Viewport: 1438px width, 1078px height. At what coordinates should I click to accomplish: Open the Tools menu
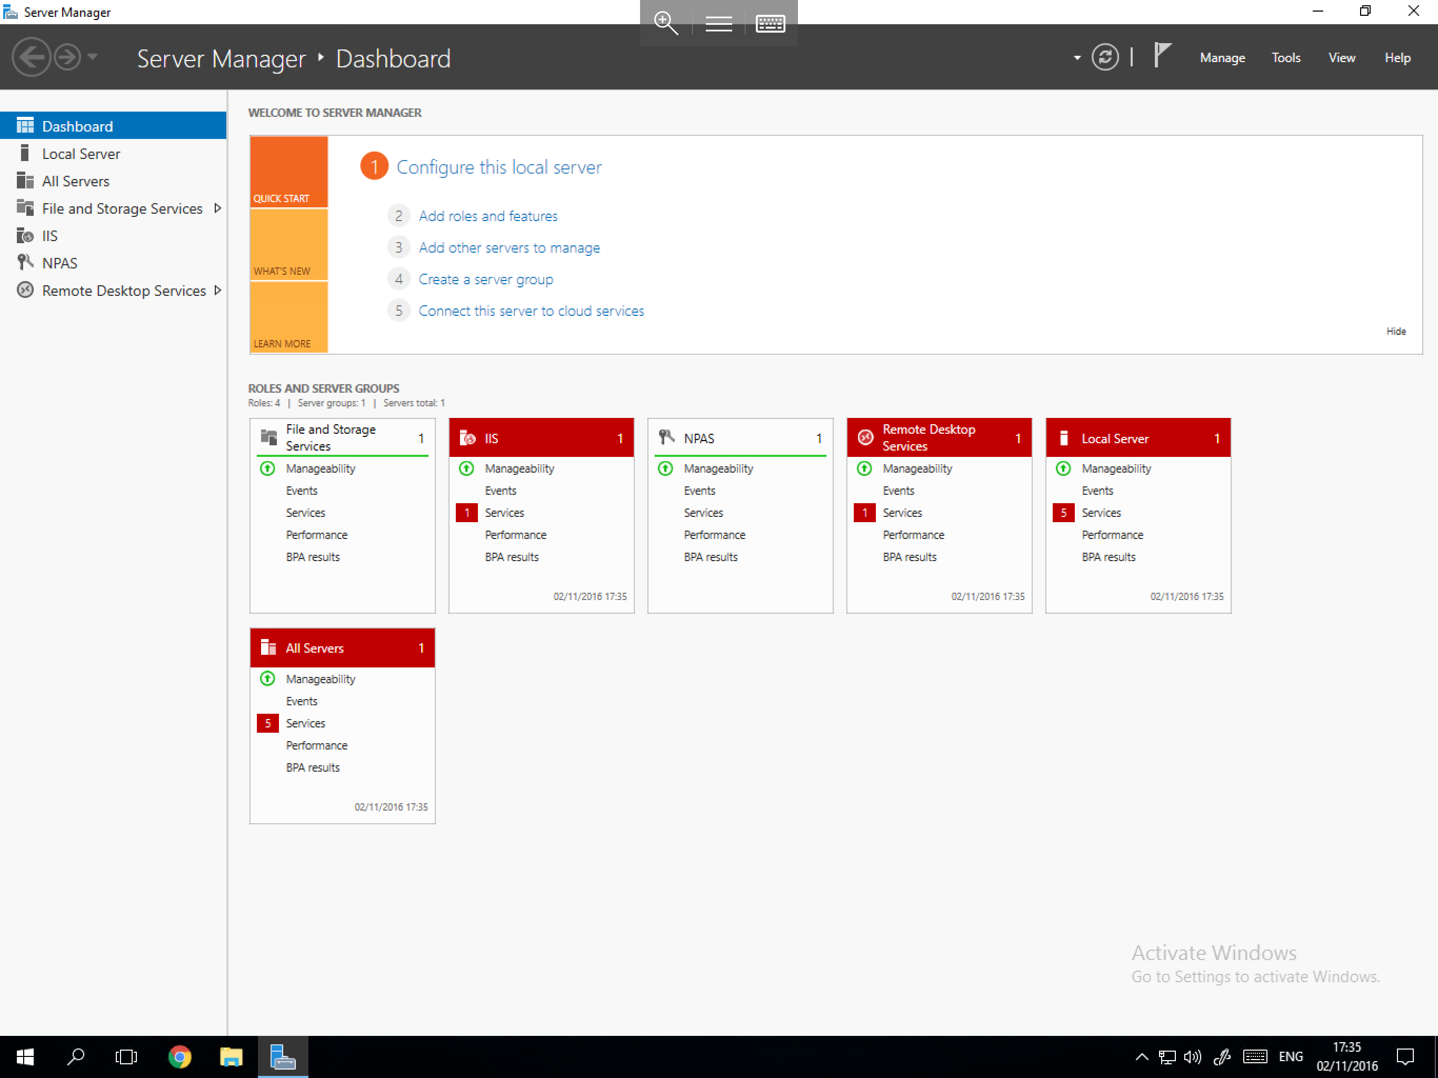pos(1285,58)
